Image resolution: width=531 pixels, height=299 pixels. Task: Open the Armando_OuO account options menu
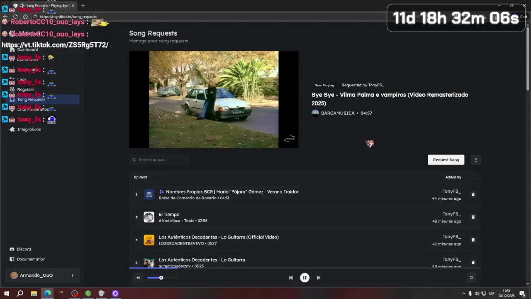[73, 275]
